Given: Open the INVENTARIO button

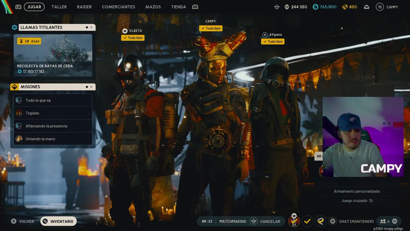Looking at the screenshot, I should pyautogui.click(x=59, y=221).
